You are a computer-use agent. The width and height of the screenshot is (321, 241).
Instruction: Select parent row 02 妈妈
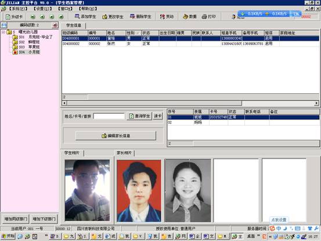coord(243,123)
